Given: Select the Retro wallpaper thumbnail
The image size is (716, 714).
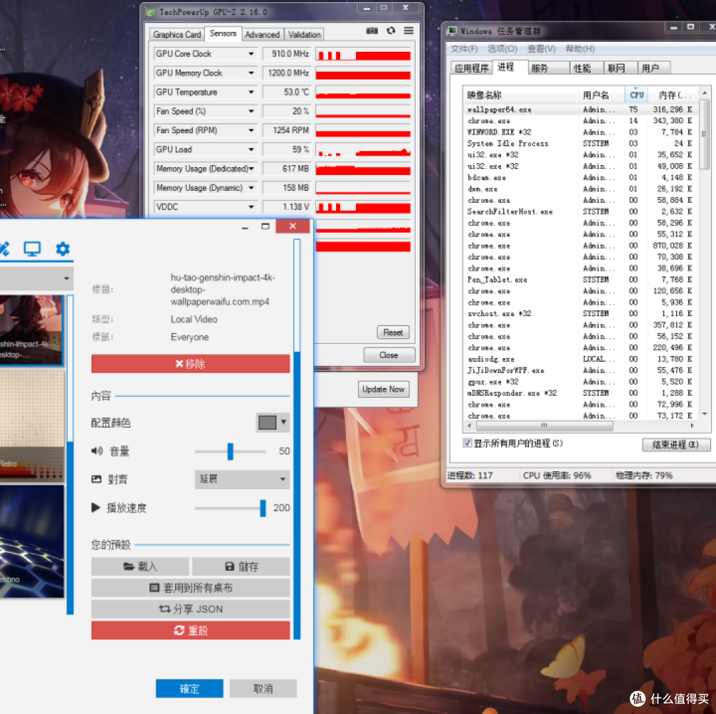Looking at the screenshot, I should 32,424.
